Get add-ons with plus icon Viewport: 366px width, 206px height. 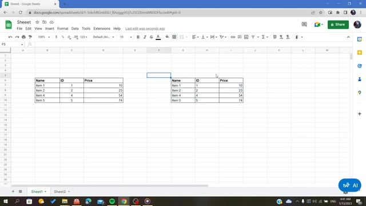[360, 114]
